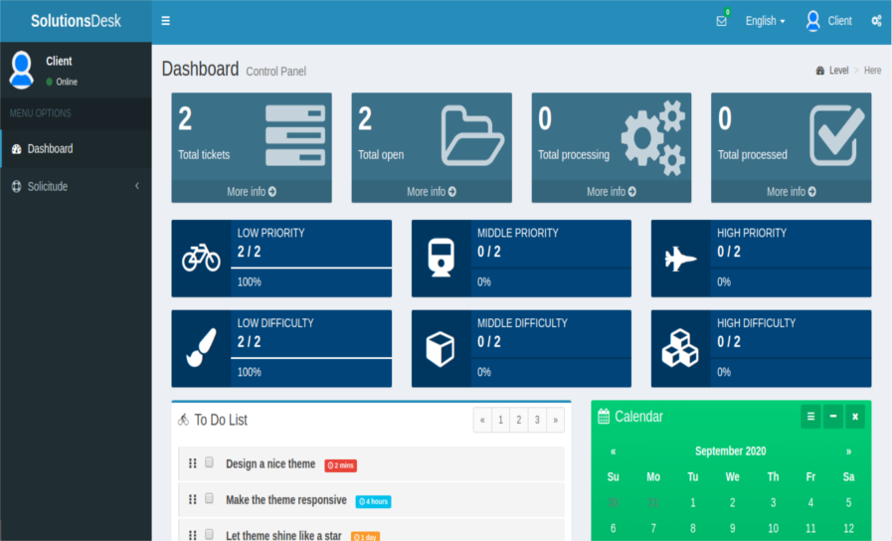Click More info under Total tickets
This screenshot has width=892, height=541.
(252, 192)
